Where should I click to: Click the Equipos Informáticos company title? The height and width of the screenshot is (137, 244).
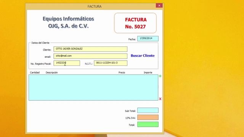point(68,22)
